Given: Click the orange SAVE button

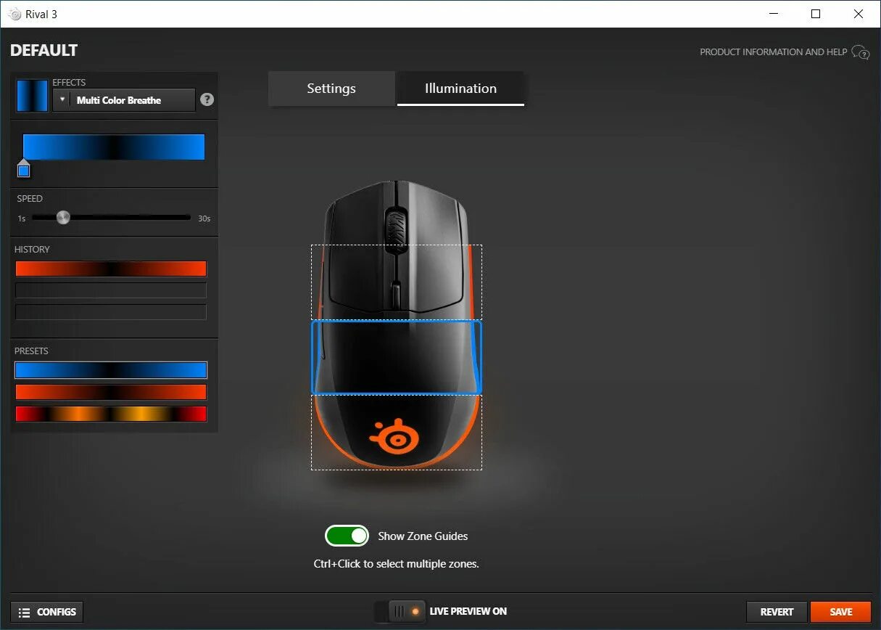Looking at the screenshot, I should click(x=840, y=612).
